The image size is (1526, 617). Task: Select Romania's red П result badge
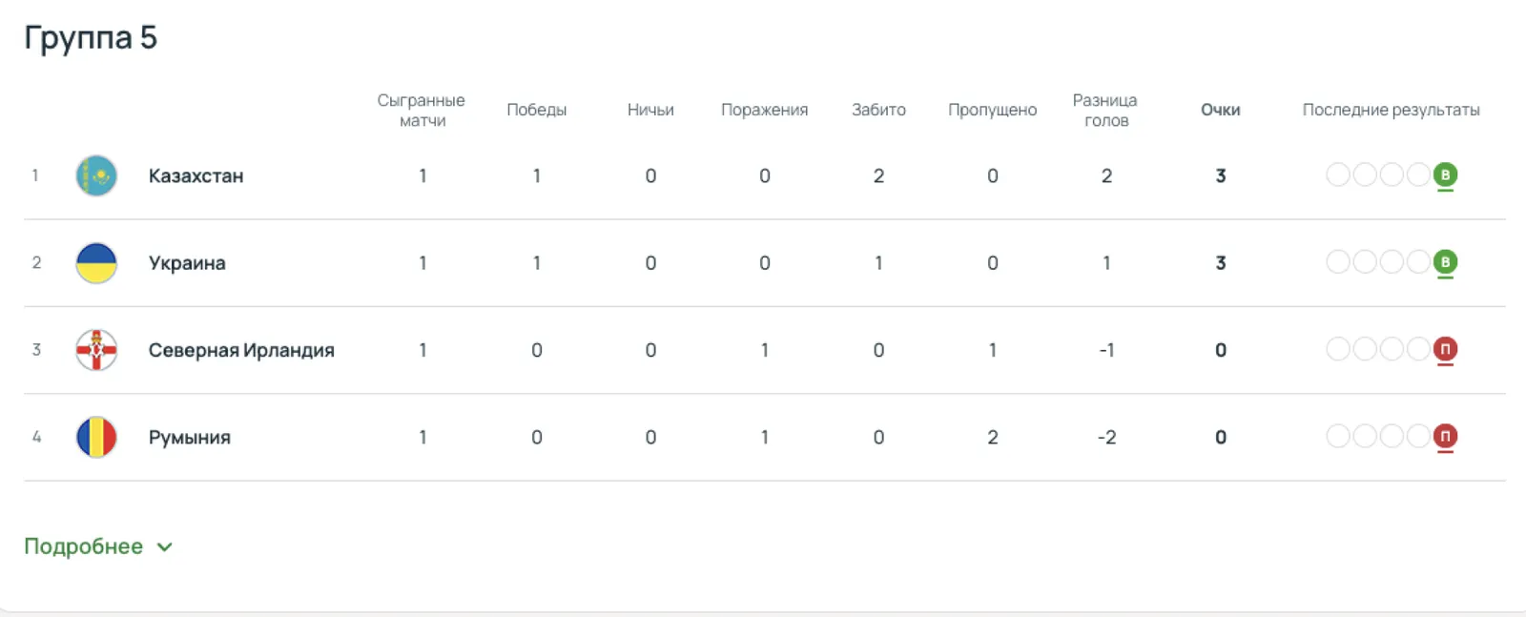point(1446,436)
